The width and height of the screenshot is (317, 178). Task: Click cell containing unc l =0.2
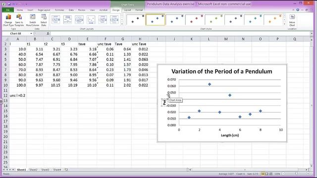tap(18, 95)
